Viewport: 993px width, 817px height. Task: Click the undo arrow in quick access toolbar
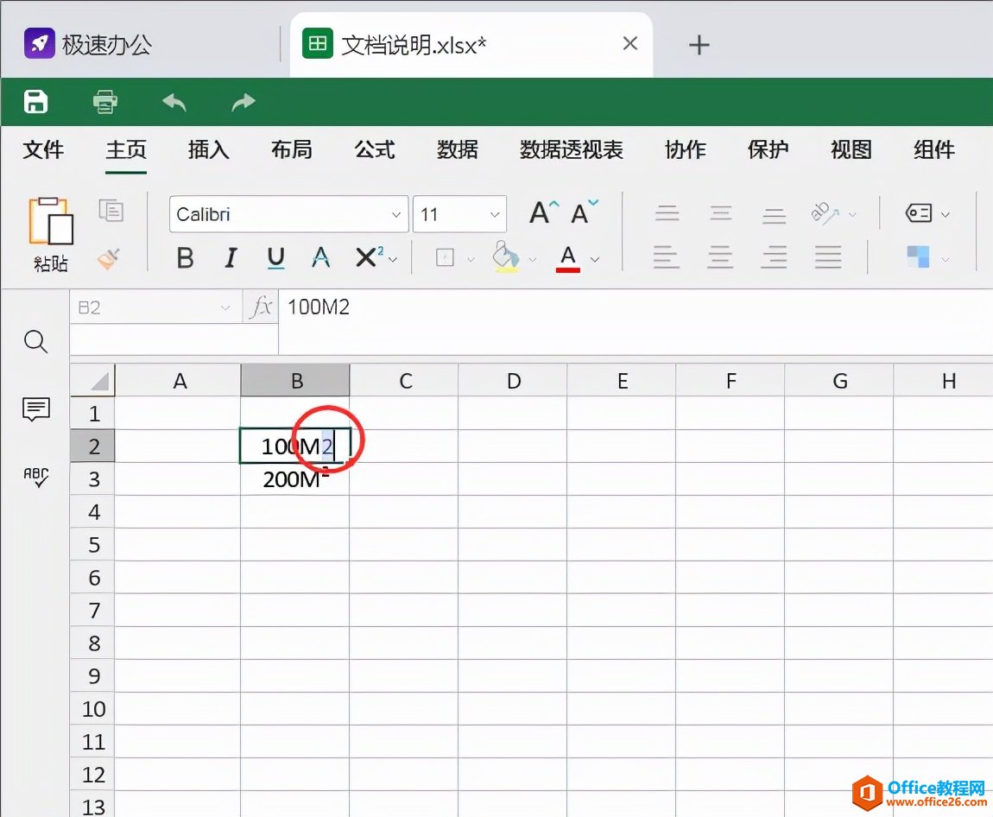(x=174, y=101)
